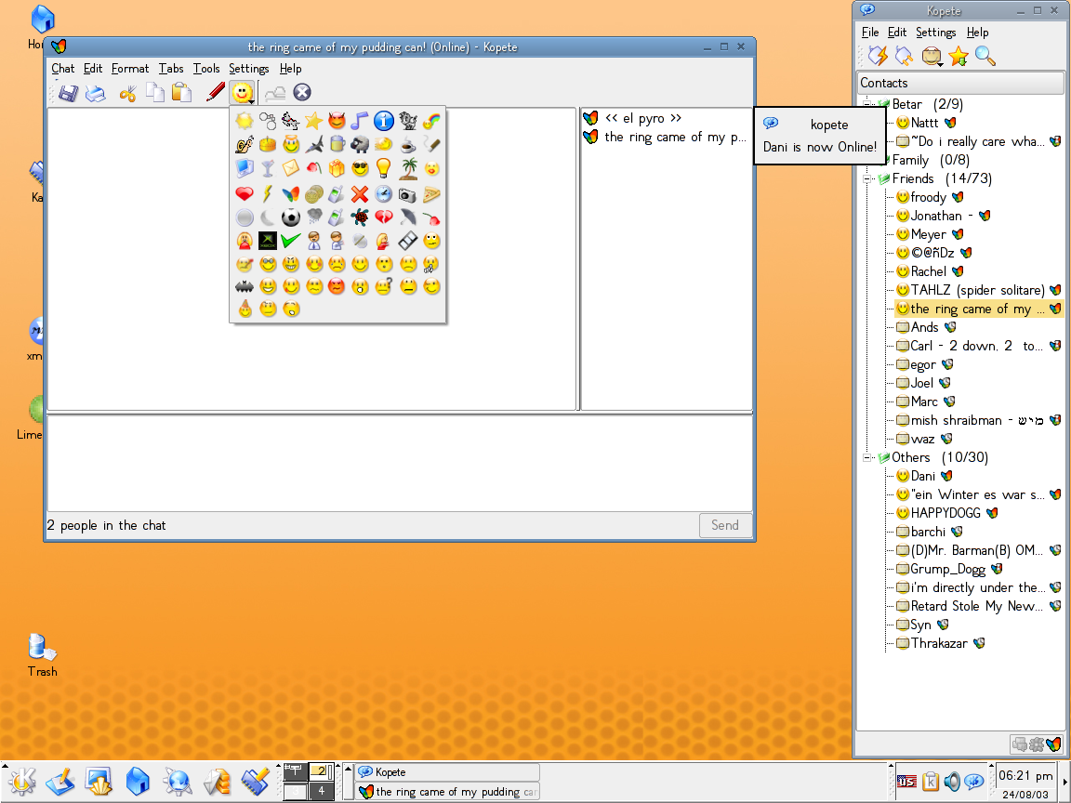The width and height of the screenshot is (1071, 803).
Task: Open the Chat menu
Action: [x=63, y=68]
